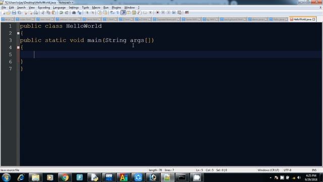Screen dimensions: 323x182
Task: Open the View menu
Action: coord(31,8)
